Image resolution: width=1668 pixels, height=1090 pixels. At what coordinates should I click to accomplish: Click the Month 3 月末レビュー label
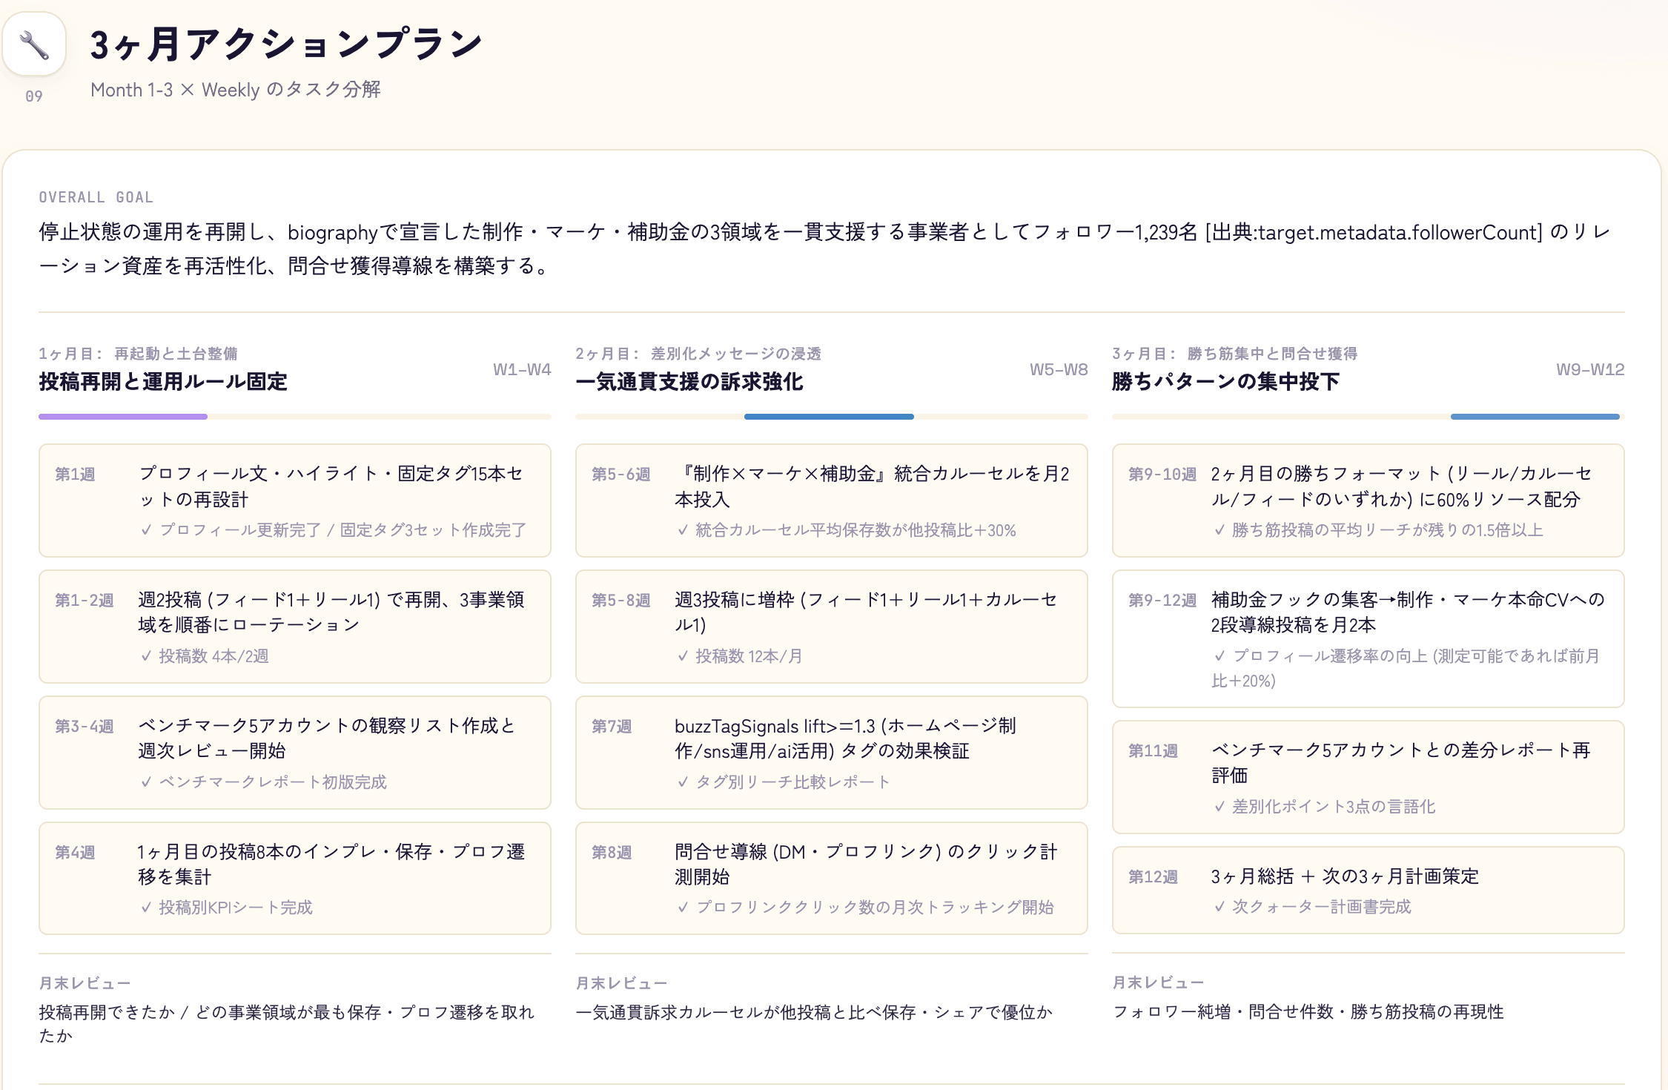(1158, 982)
